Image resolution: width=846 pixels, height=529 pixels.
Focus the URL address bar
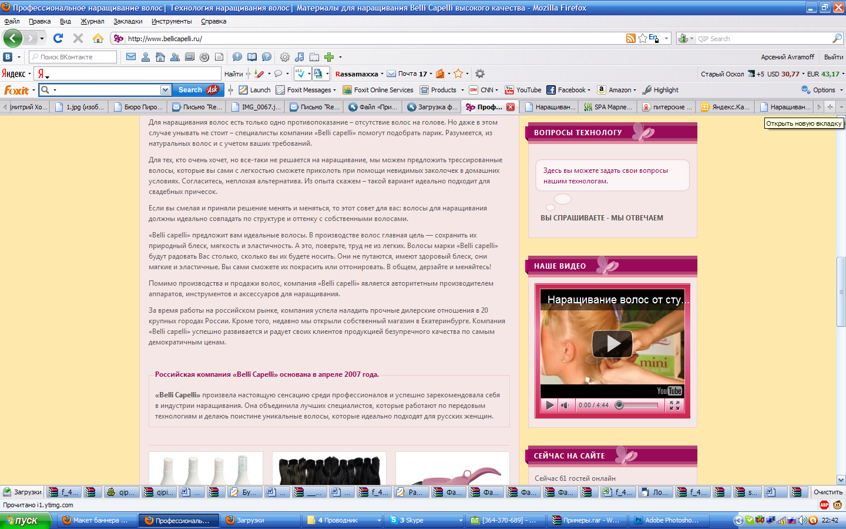pos(375,39)
